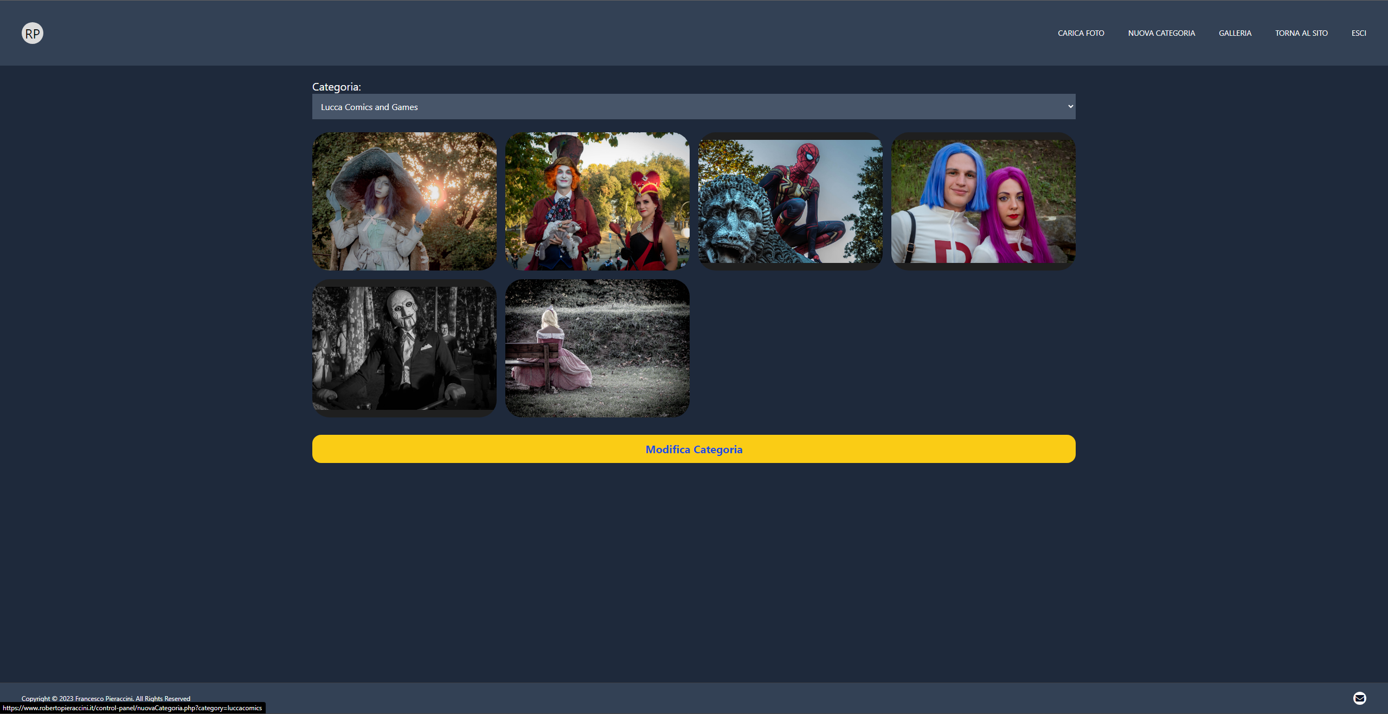
Task: Click the Modifica Categoria yellow button
Action: [693, 449]
